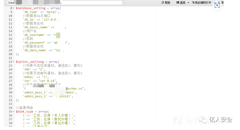Click the comment //密码
Viewport: 240px width, 130px height.
(x=28, y=39)
